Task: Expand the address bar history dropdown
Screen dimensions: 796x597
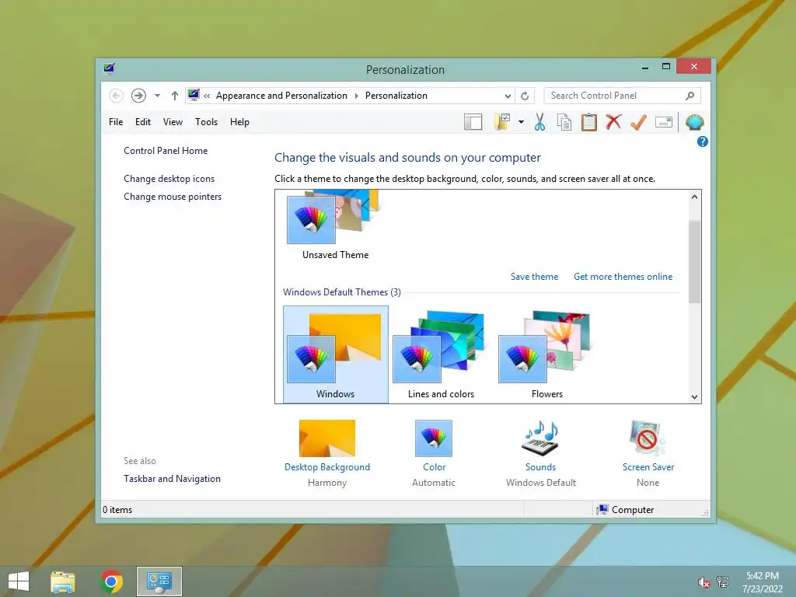Action: coord(508,96)
